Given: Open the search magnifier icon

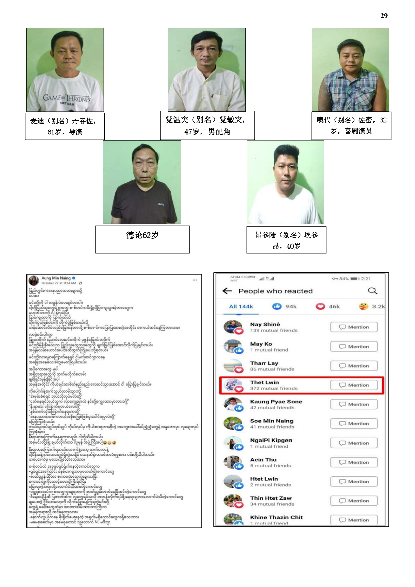Looking at the screenshot, I should [x=372, y=291].
